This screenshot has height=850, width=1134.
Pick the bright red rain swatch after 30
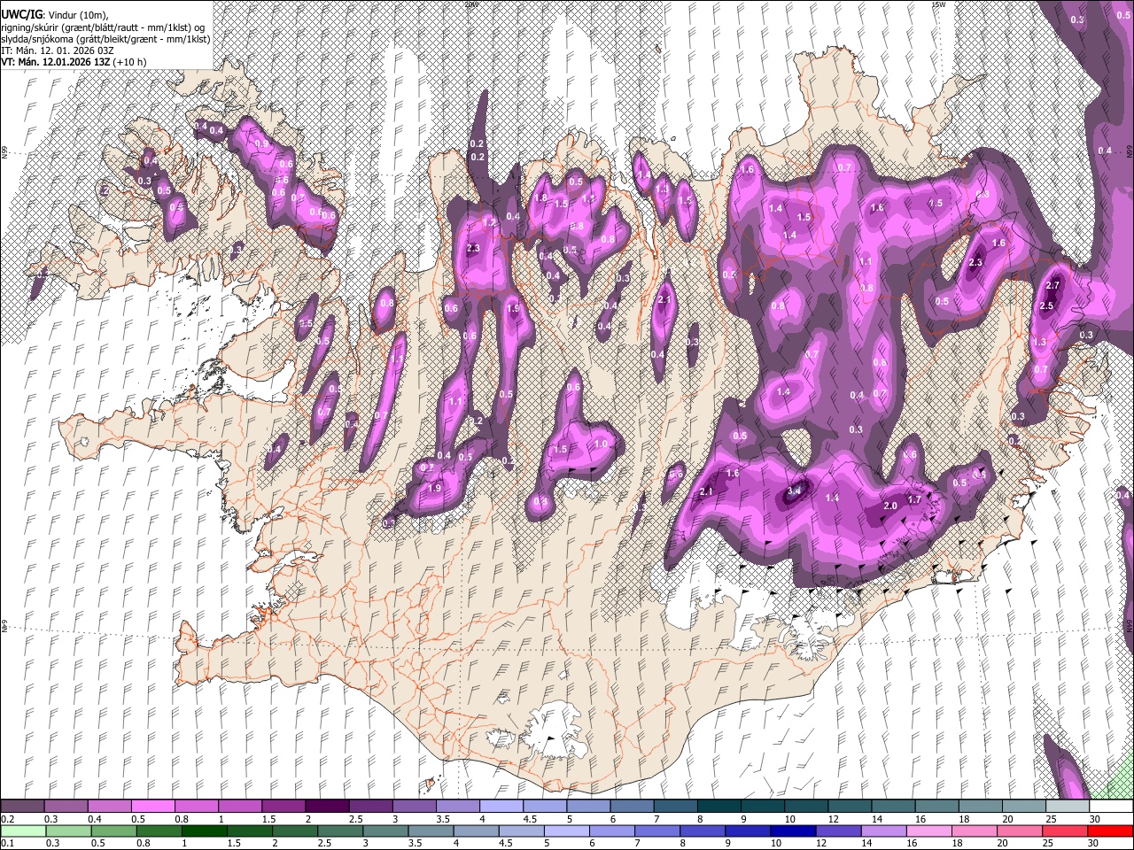[x=1111, y=831]
